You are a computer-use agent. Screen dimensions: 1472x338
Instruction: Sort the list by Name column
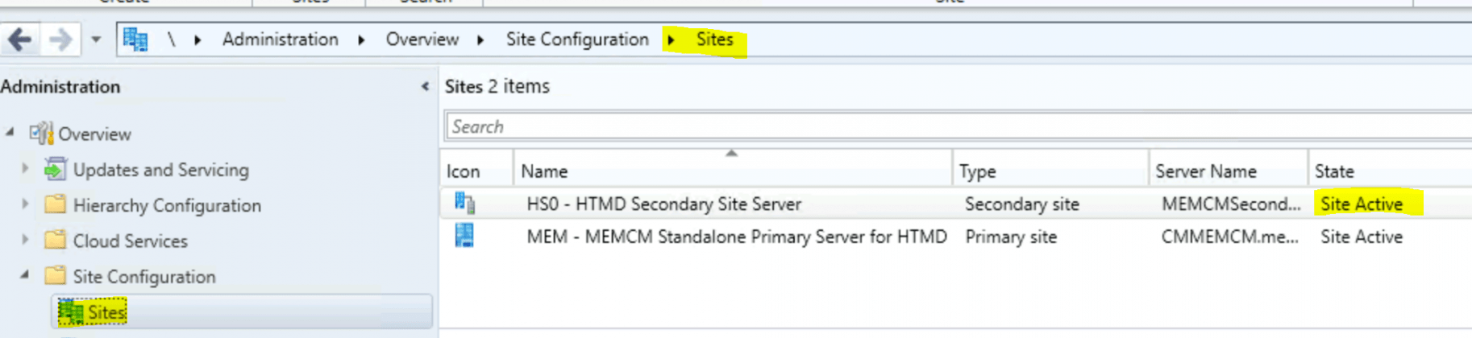(544, 171)
